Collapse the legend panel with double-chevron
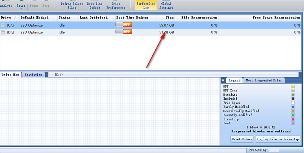Viewport: 304px width, 153px height. 223,80
